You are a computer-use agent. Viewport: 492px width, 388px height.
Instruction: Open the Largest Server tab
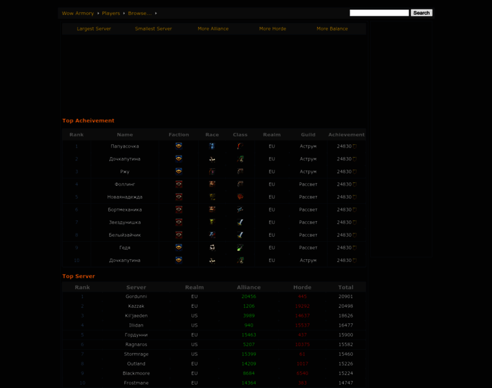click(94, 28)
